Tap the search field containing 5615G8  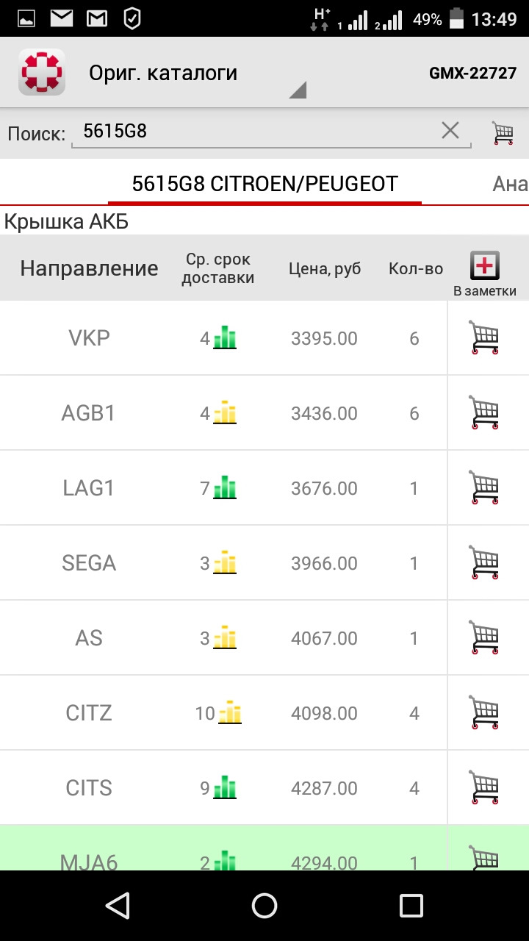click(x=257, y=132)
